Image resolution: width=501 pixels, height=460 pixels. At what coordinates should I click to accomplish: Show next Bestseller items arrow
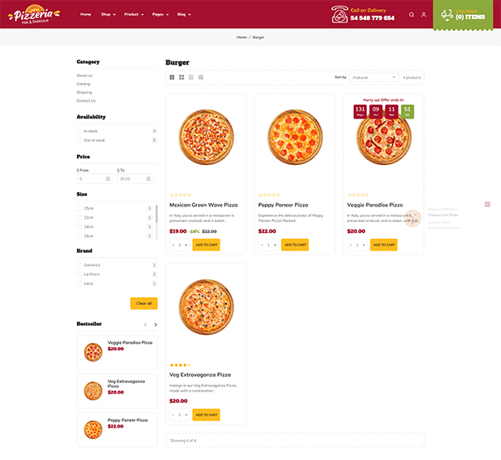156,324
